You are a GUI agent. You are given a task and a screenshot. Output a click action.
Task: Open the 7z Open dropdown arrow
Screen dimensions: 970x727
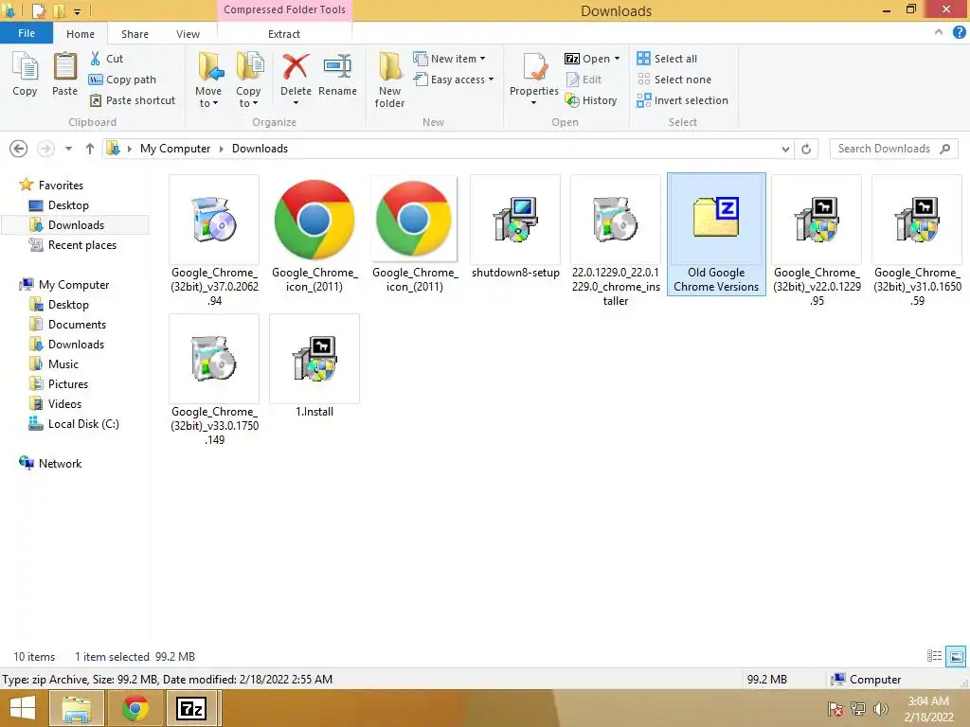(x=617, y=59)
